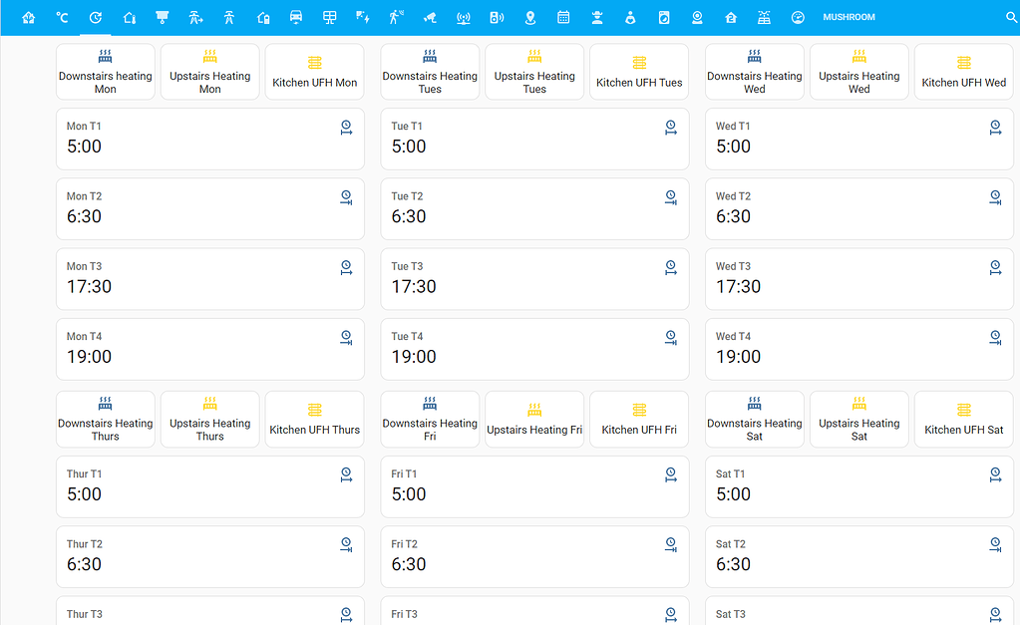Click Kitchen UFH Thurs button
Image resolution: width=1020 pixels, height=625 pixels.
(x=315, y=419)
